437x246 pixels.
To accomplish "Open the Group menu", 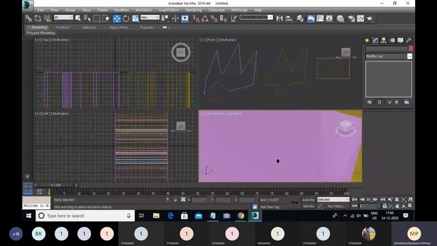I will 70,10.
